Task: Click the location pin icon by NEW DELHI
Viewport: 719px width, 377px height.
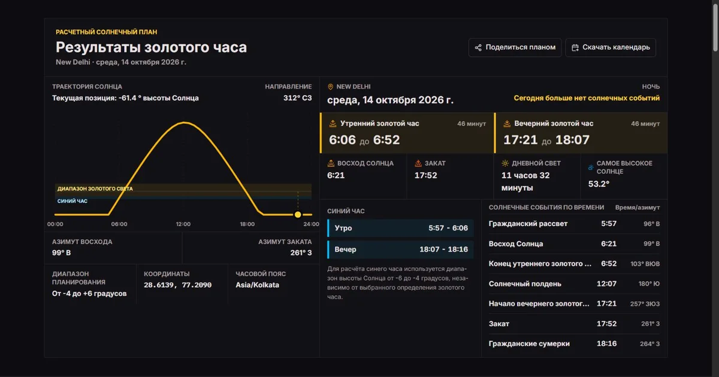Action: tap(331, 87)
